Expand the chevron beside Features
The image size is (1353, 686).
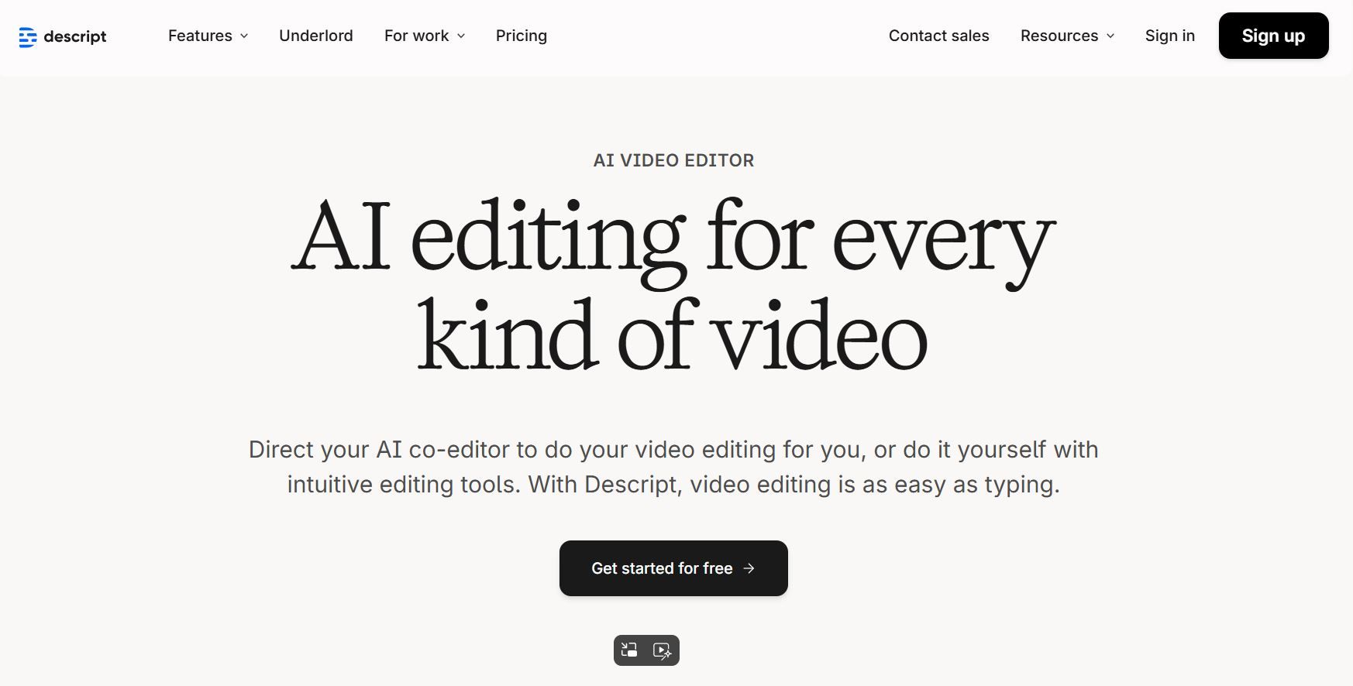[244, 36]
